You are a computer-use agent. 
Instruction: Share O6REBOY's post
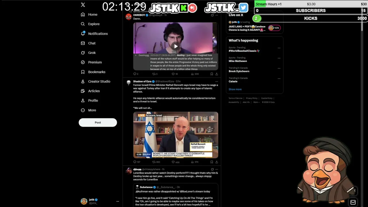216,74
